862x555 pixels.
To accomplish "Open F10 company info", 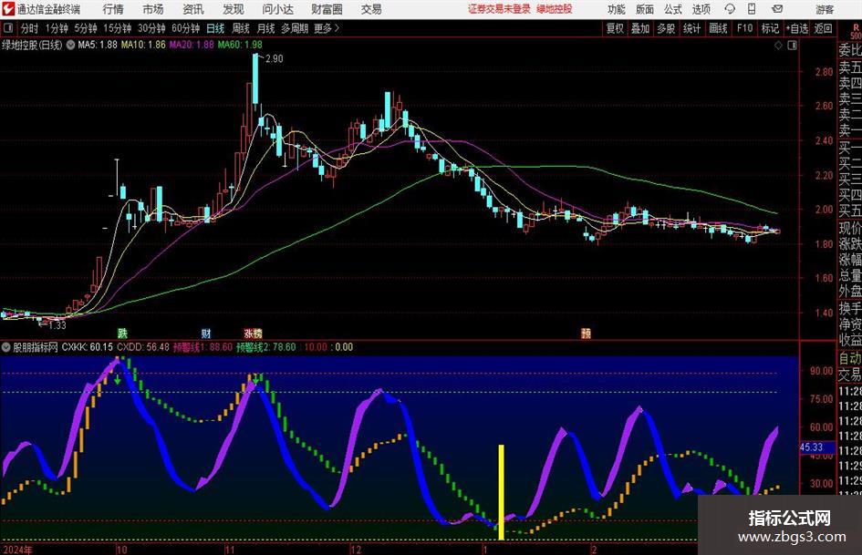I will 744,28.
